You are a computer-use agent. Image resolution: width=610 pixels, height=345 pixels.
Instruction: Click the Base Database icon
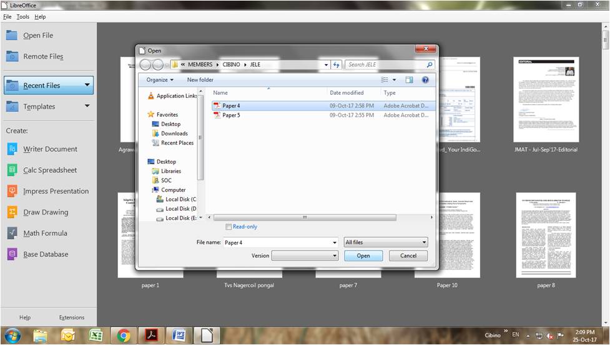click(12, 254)
